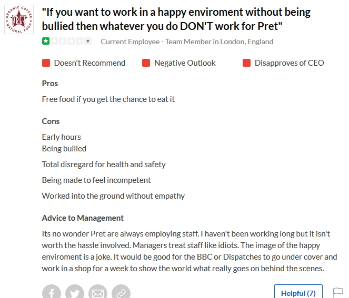
Task: Click the Current Employee job details text
Action: (187, 42)
